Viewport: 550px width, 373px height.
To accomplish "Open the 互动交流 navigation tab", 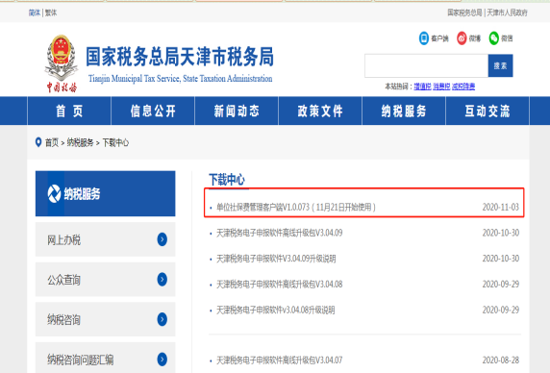I will (487, 112).
